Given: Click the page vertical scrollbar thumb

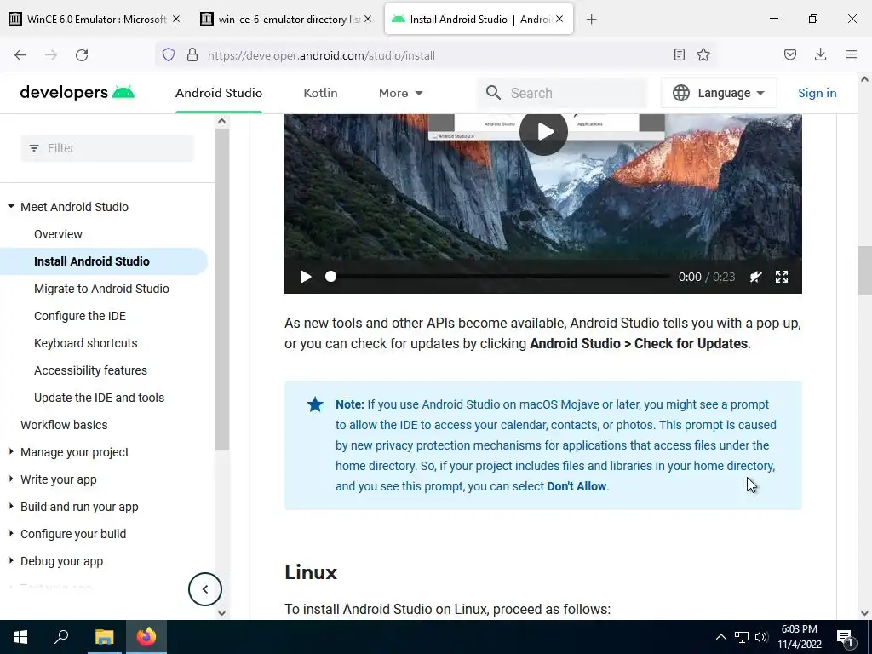Looking at the screenshot, I should click(x=864, y=270).
